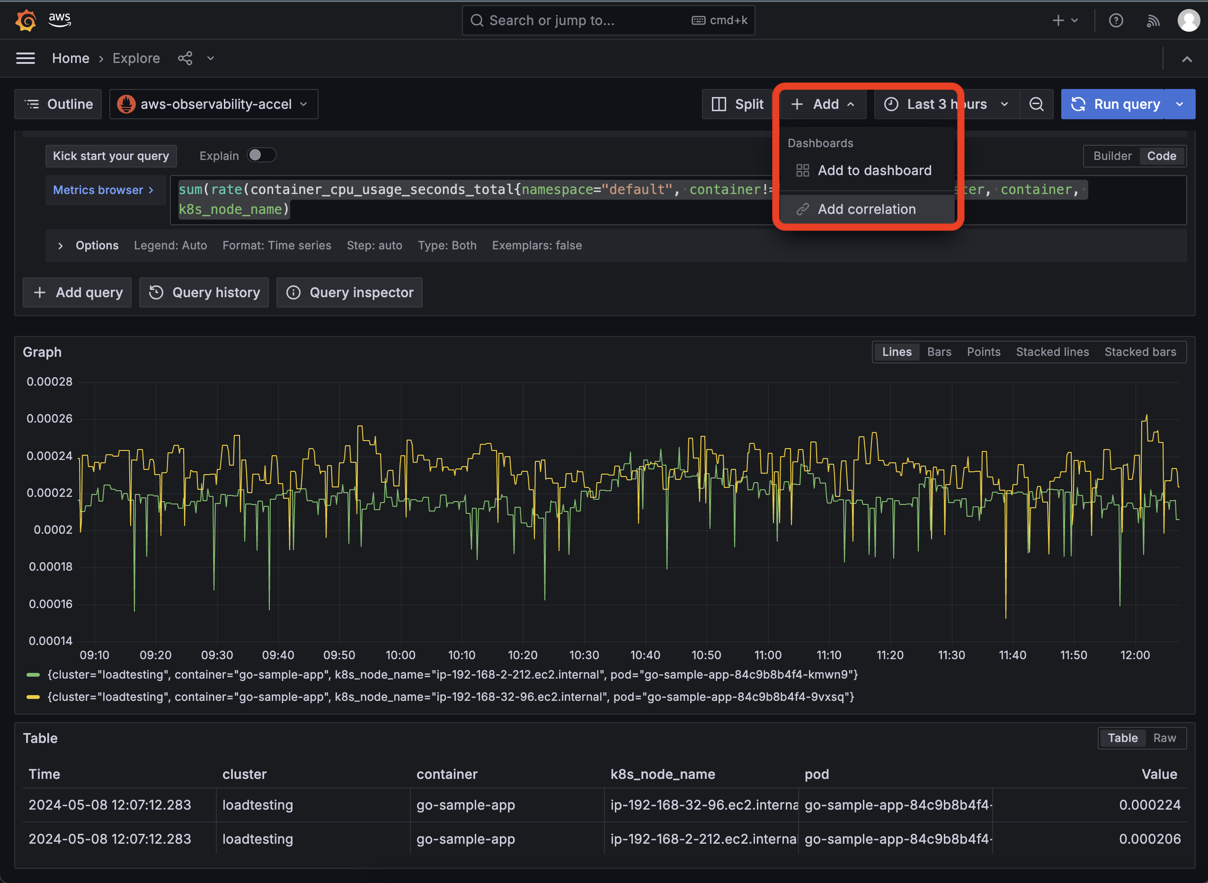Click the share shortcut icon next to Explore
The height and width of the screenshot is (883, 1208).
coord(185,58)
